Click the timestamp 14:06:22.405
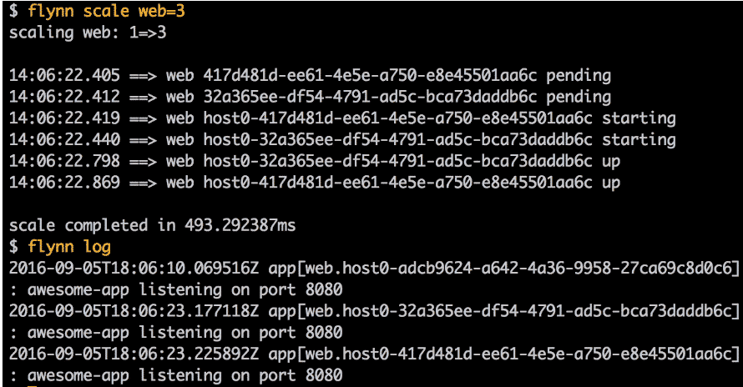Image resolution: width=743 pixels, height=387 pixels. tap(63, 76)
